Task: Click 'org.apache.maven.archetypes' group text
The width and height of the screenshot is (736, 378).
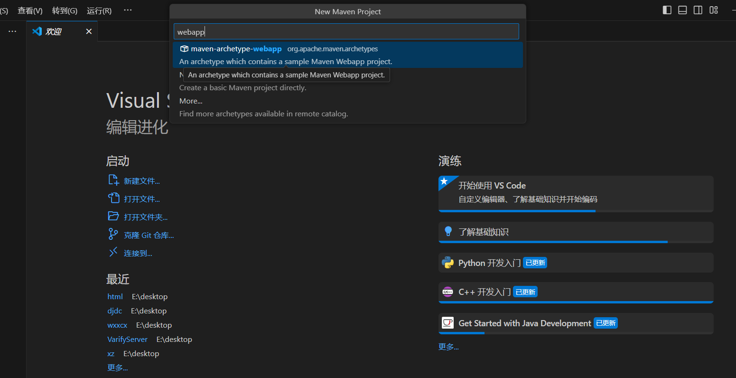Action: (333, 49)
